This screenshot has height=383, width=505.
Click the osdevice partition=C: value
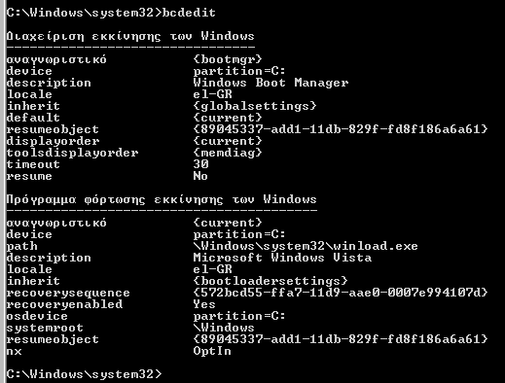[x=239, y=316]
